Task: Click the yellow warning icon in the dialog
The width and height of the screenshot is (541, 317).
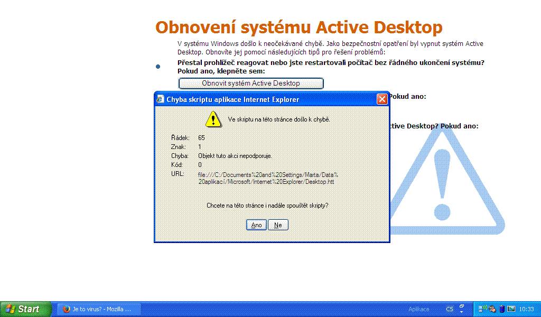Action: click(x=213, y=119)
